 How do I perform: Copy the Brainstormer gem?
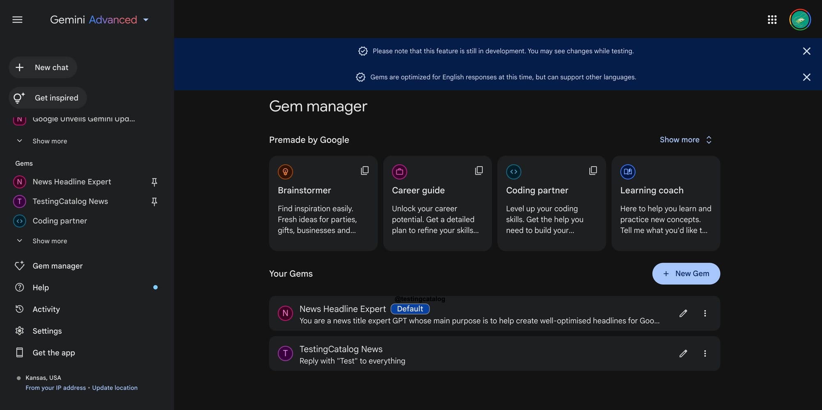coord(365,171)
